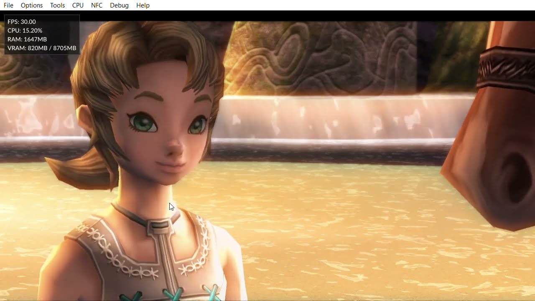
Task: Select the CPU: 15.20% overlay text
Action: [25, 31]
